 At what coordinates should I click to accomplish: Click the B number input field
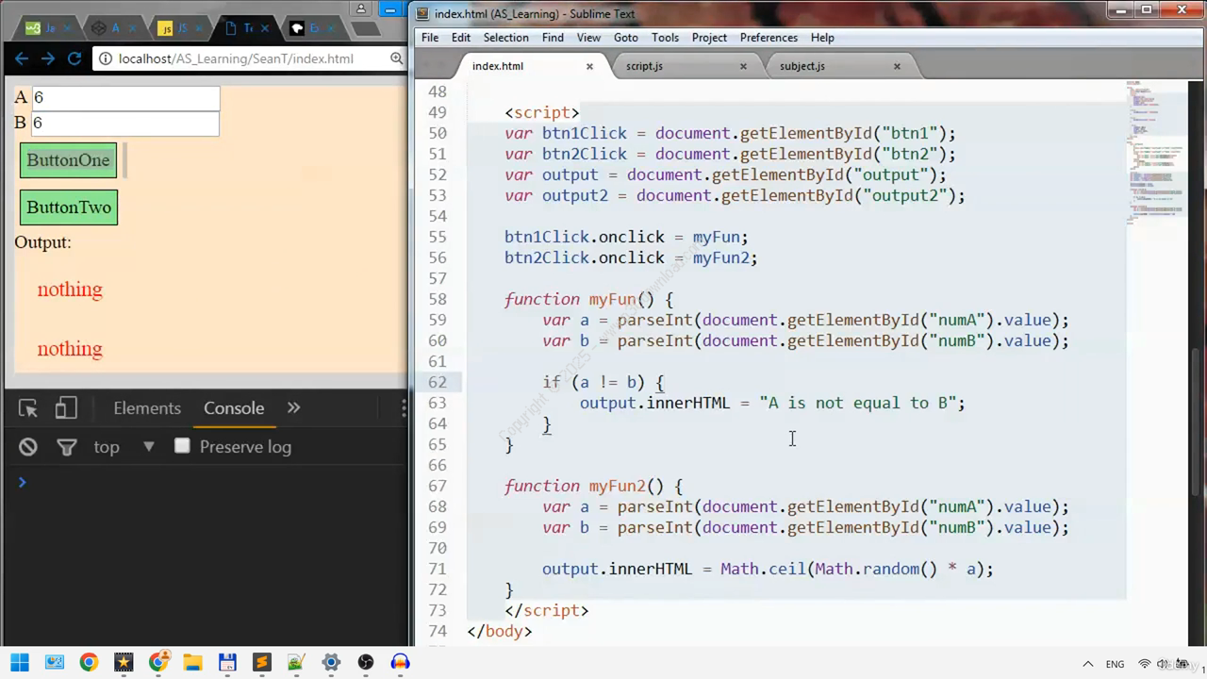pos(125,124)
